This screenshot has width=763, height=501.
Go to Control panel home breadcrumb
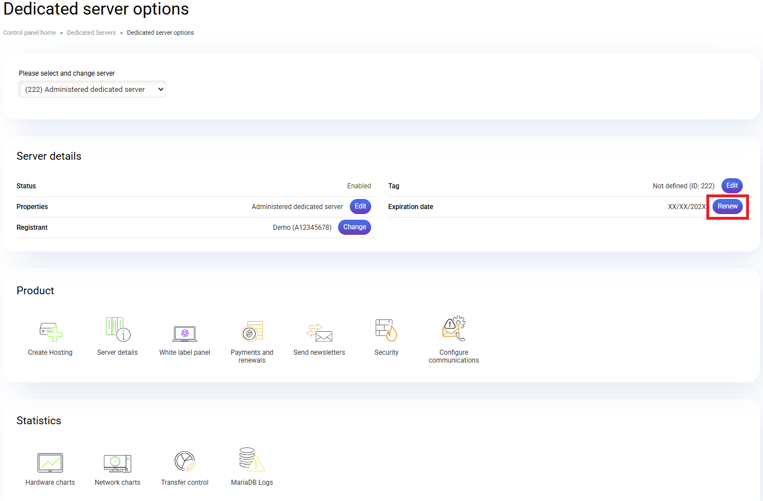[30, 33]
